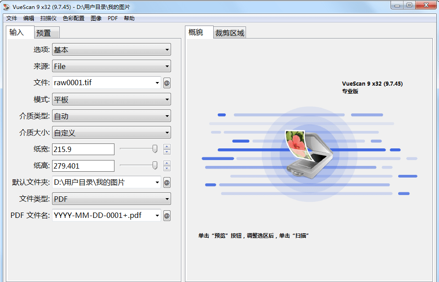The image size is (439, 282).
Task: Open the 色彩配置 menu
Action: tap(74, 18)
